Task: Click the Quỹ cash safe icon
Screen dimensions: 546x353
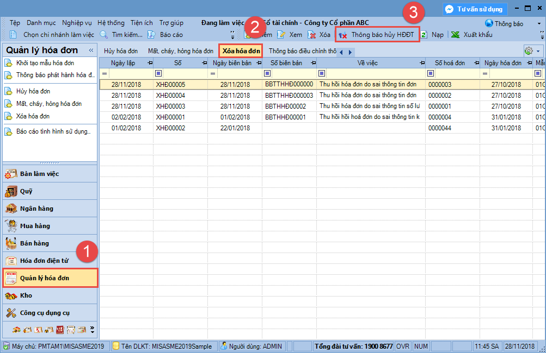Action: tap(11, 191)
